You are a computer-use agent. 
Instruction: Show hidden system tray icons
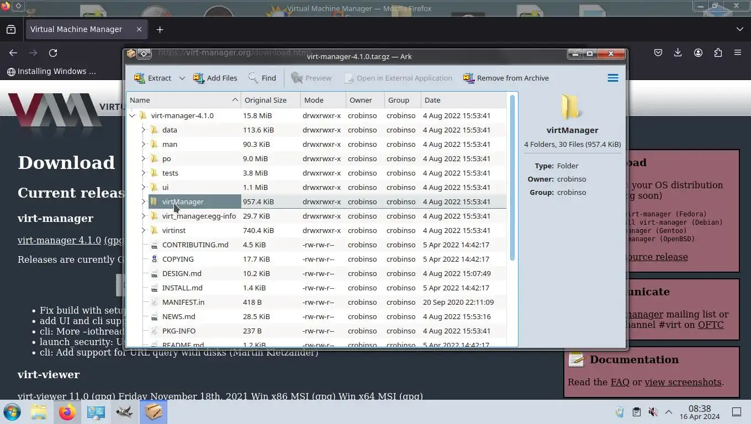pos(668,412)
